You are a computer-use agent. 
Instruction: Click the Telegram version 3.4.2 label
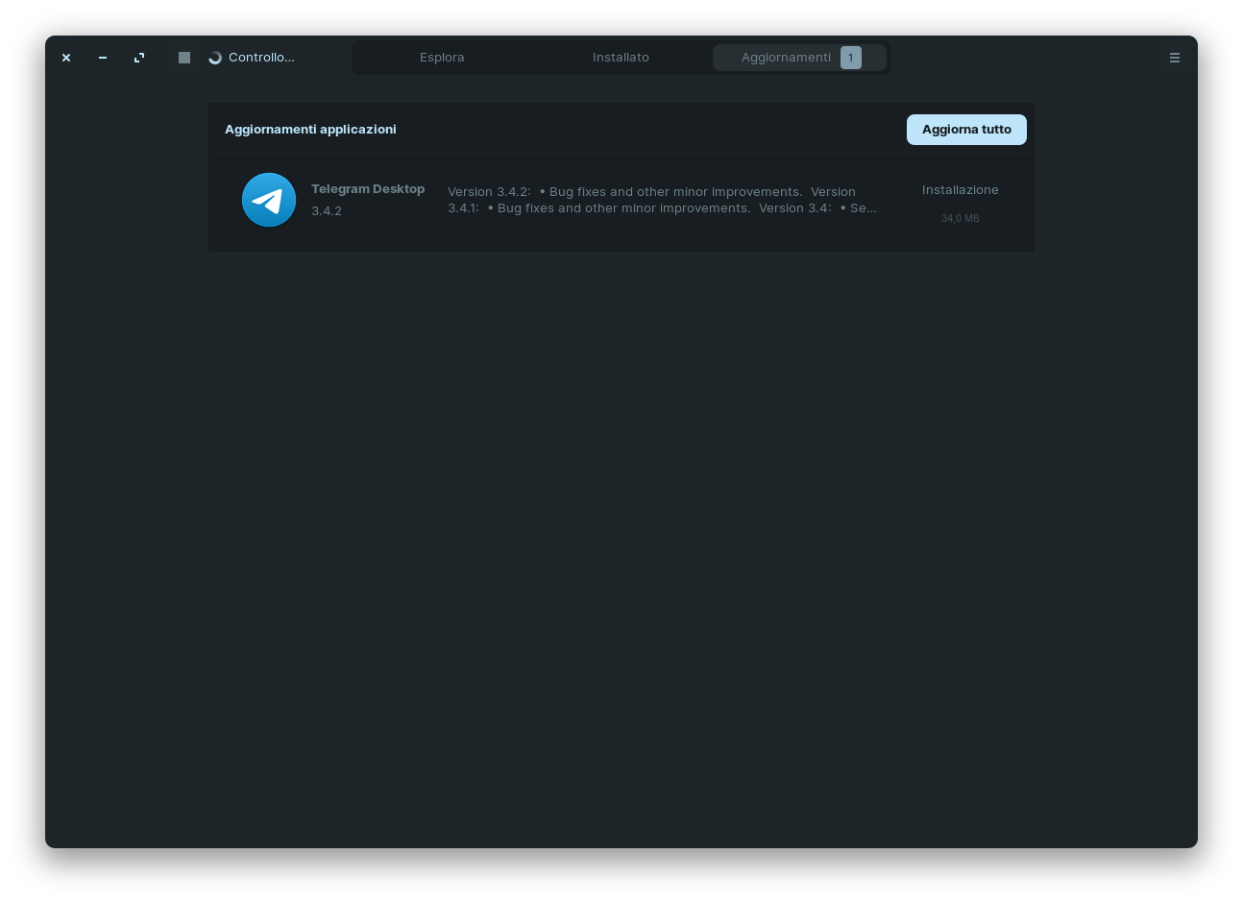[327, 211]
